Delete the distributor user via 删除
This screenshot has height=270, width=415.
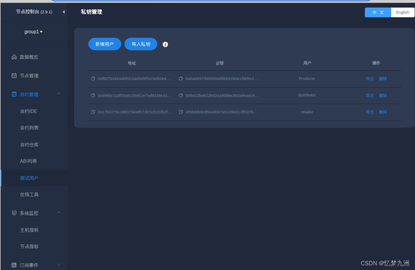(383, 96)
